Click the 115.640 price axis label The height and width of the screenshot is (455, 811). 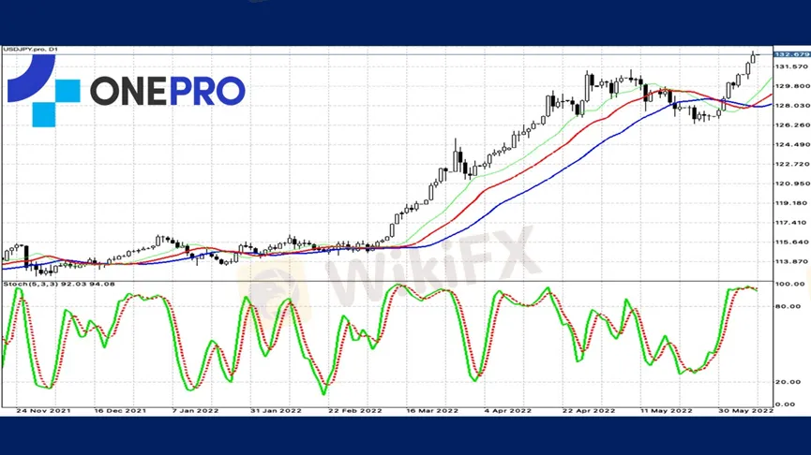[792, 242]
